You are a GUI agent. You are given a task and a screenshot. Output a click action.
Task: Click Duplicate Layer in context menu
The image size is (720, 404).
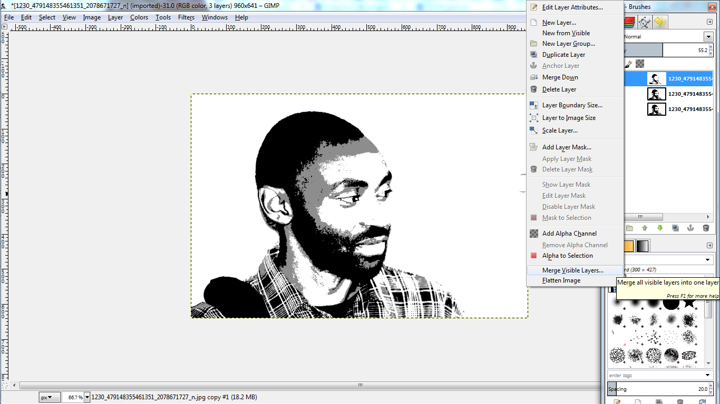click(x=563, y=55)
